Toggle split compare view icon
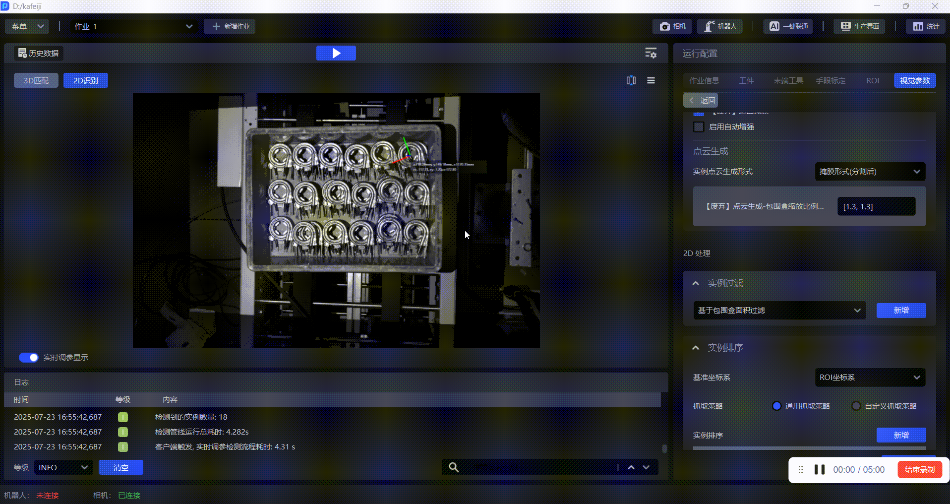The width and height of the screenshot is (950, 504). coord(631,80)
